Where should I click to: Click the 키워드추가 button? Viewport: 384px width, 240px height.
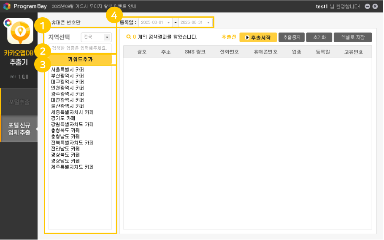click(x=80, y=59)
